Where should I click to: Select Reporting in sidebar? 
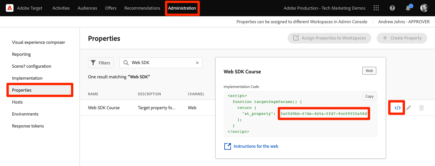pos(21,54)
